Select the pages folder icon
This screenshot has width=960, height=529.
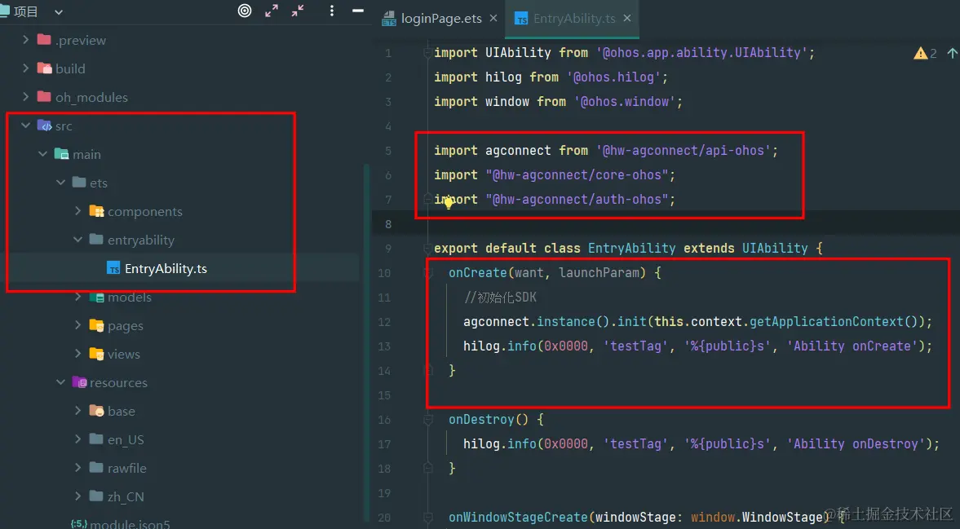96,325
